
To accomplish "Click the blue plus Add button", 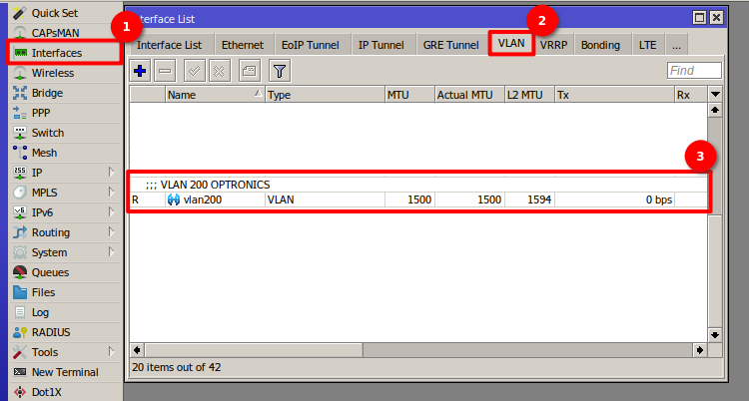I will (140, 71).
